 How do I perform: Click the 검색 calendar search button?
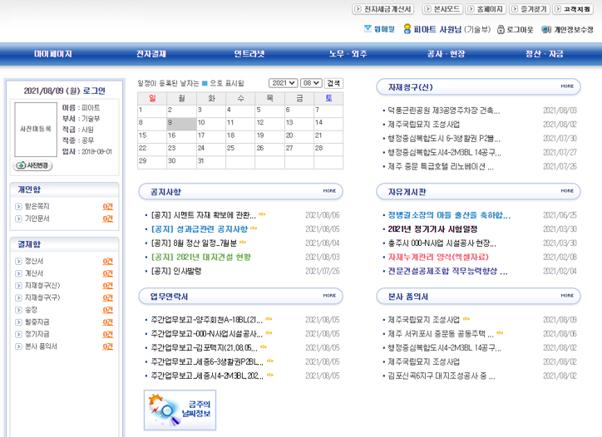333,83
